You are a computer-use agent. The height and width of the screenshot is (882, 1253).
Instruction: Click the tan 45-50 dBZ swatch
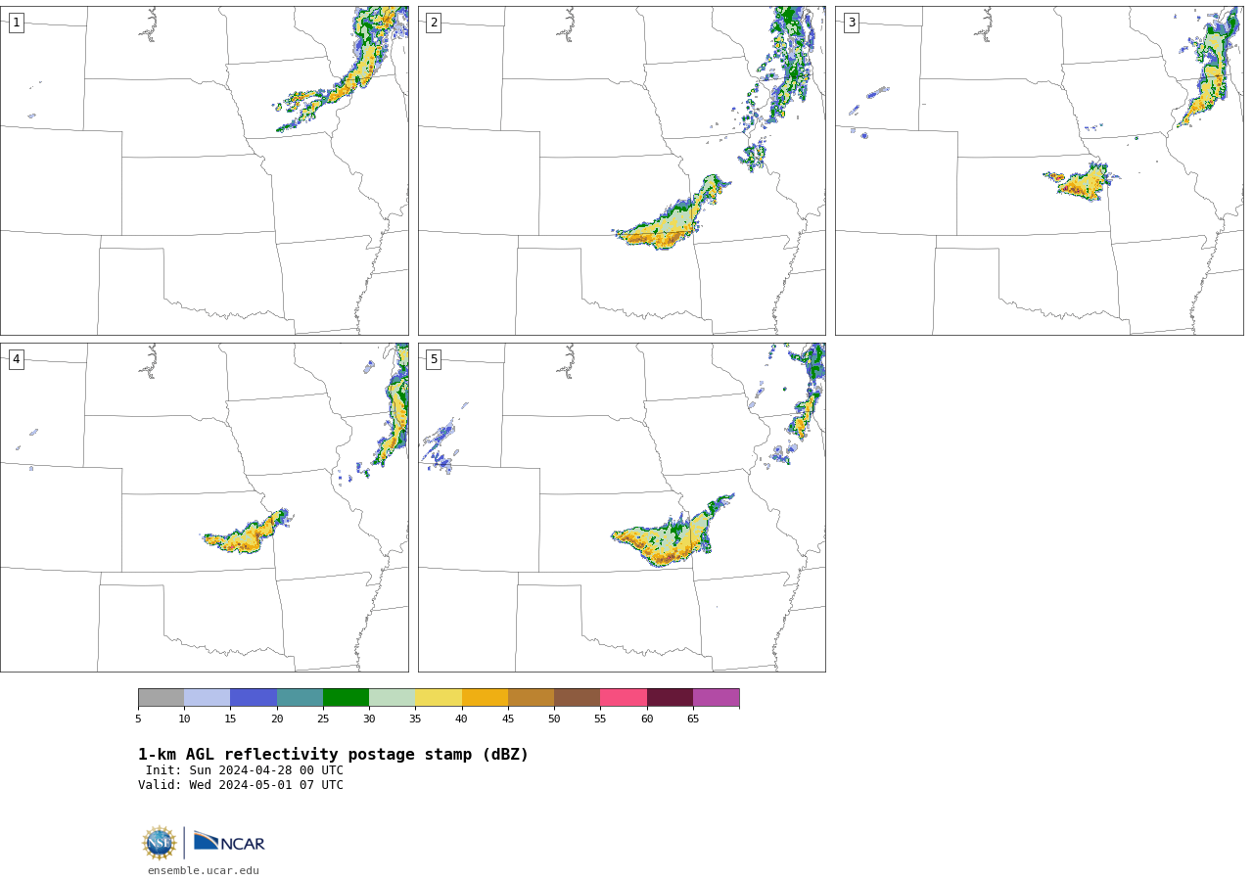(x=531, y=698)
